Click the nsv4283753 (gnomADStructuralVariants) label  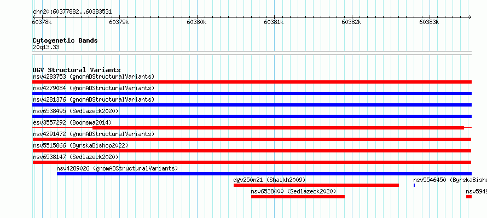pyautogui.click(x=94, y=76)
